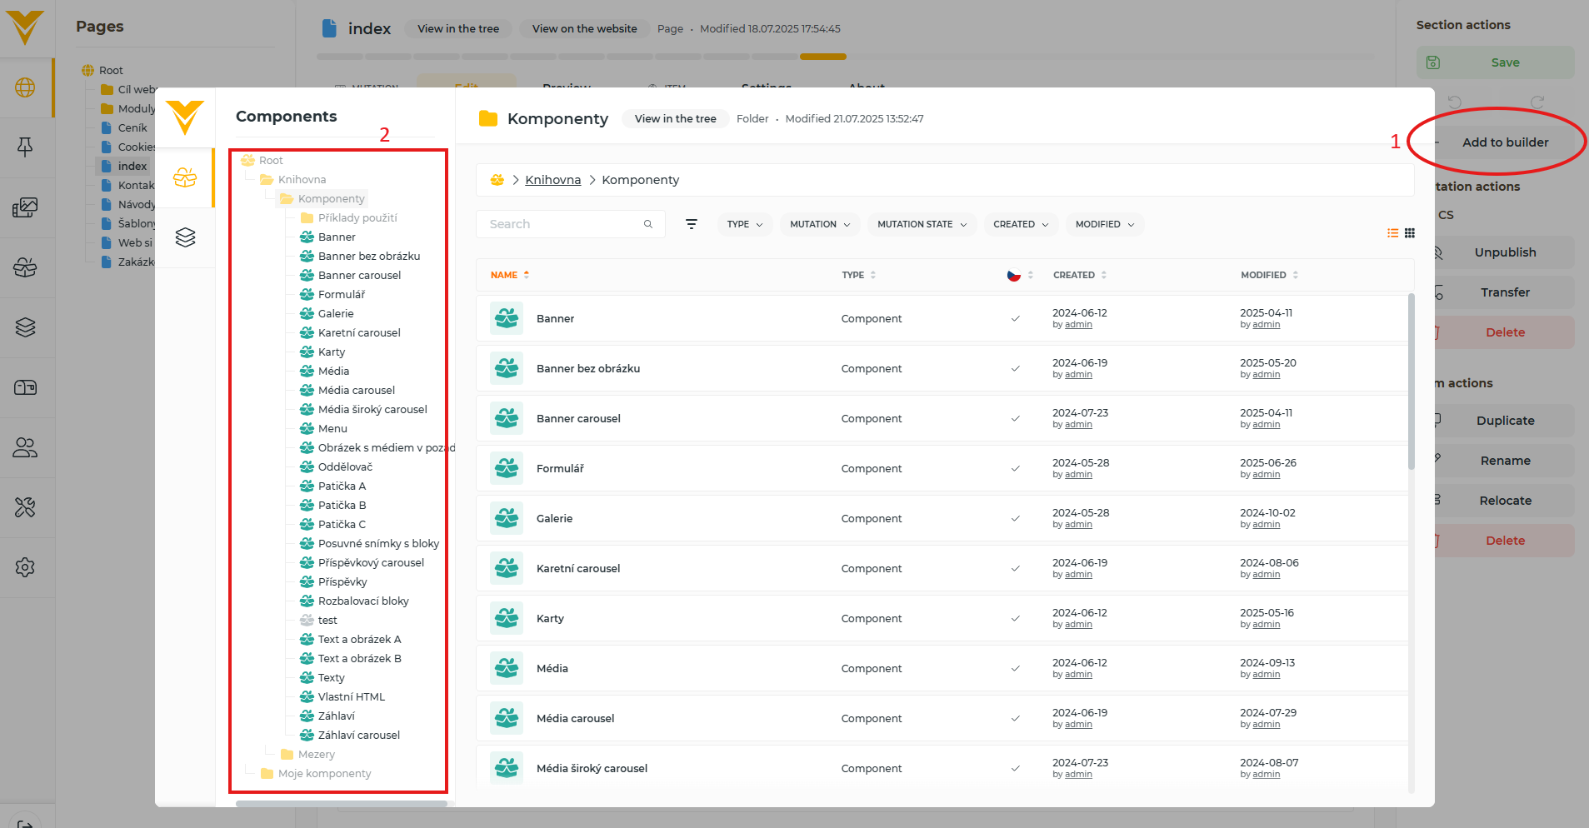Click the Banner component row icon
Image resolution: width=1589 pixels, height=828 pixels.
(507, 318)
